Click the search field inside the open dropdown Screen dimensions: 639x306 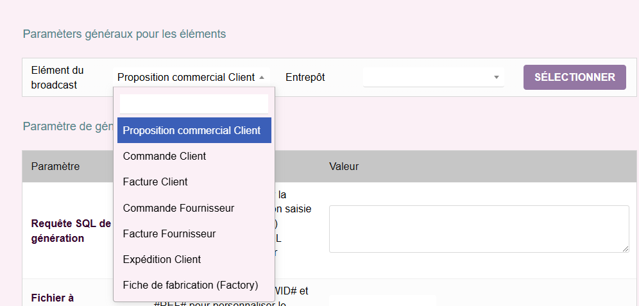pyautogui.click(x=194, y=104)
